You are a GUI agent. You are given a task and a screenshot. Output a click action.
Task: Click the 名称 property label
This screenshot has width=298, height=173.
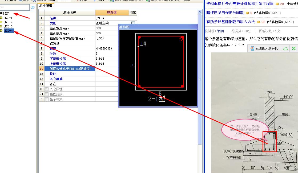coord(53,18)
